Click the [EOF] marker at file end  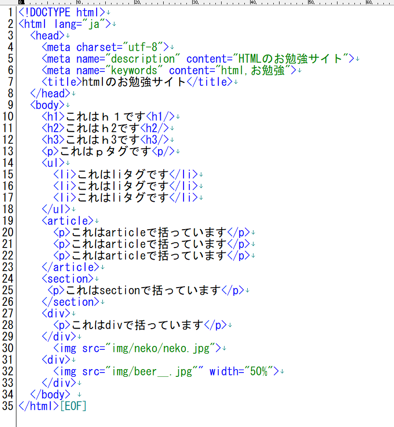(x=73, y=406)
